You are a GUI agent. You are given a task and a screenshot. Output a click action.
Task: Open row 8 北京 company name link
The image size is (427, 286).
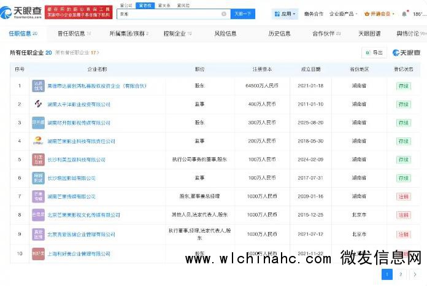pos(83,215)
